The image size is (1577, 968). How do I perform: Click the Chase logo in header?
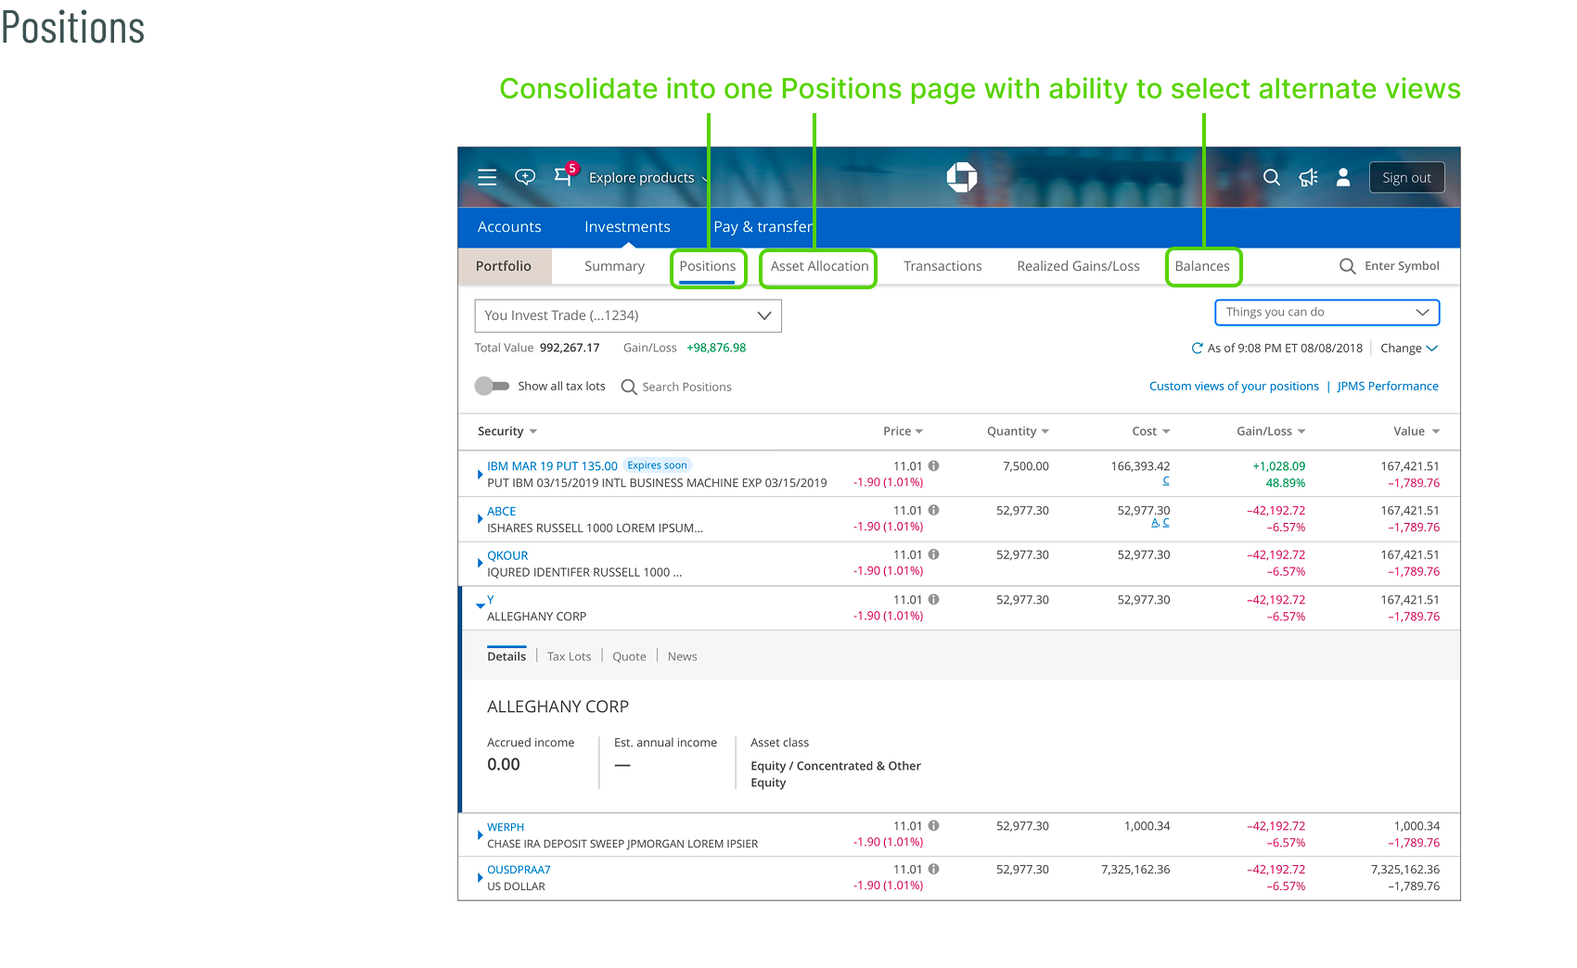point(962,176)
